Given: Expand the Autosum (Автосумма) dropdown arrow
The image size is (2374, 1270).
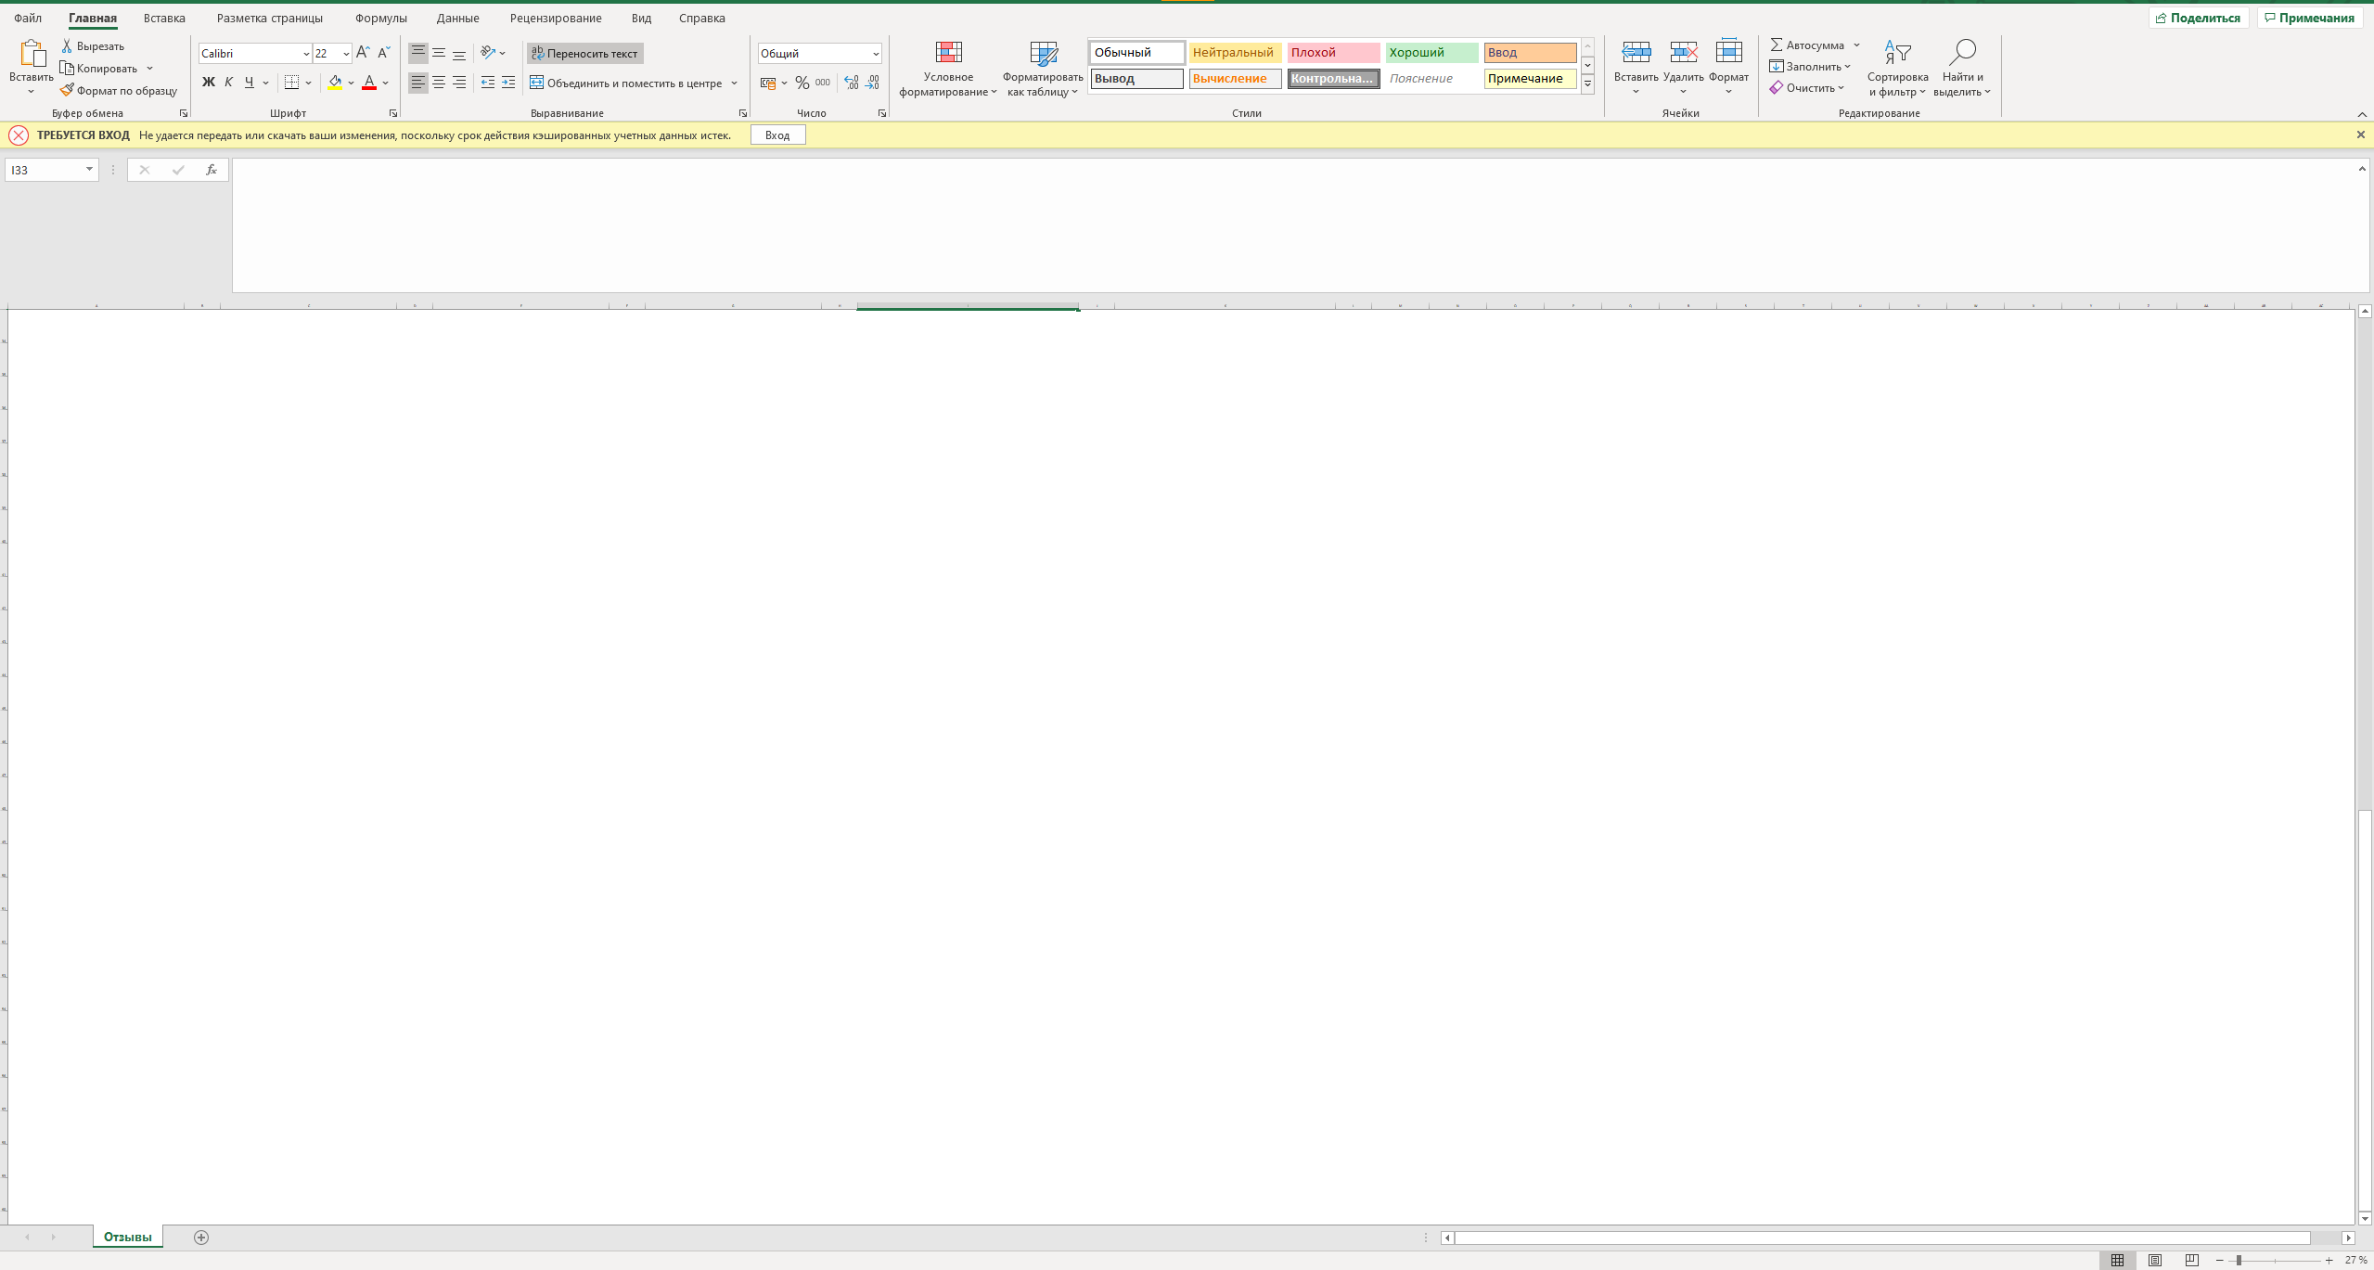Looking at the screenshot, I should point(1856,45).
